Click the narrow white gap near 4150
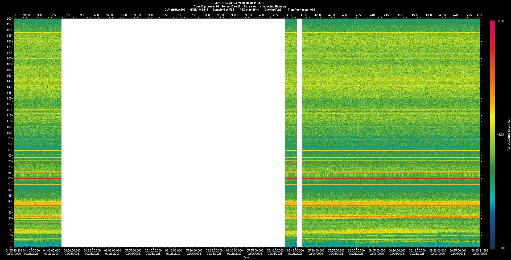 tap(299, 133)
